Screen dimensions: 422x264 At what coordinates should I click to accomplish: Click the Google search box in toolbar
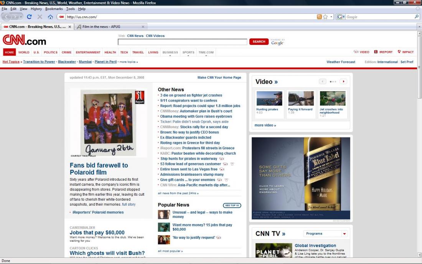[x=379, y=16]
